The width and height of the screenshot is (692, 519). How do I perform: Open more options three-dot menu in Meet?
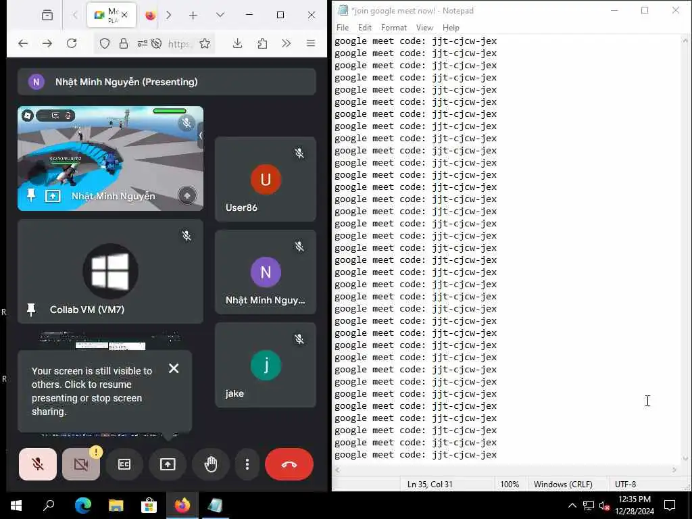click(x=247, y=464)
